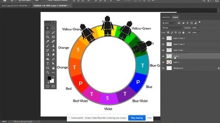The image size is (220, 123).
Task: Select the Smudge tool
Action: (53, 55)
